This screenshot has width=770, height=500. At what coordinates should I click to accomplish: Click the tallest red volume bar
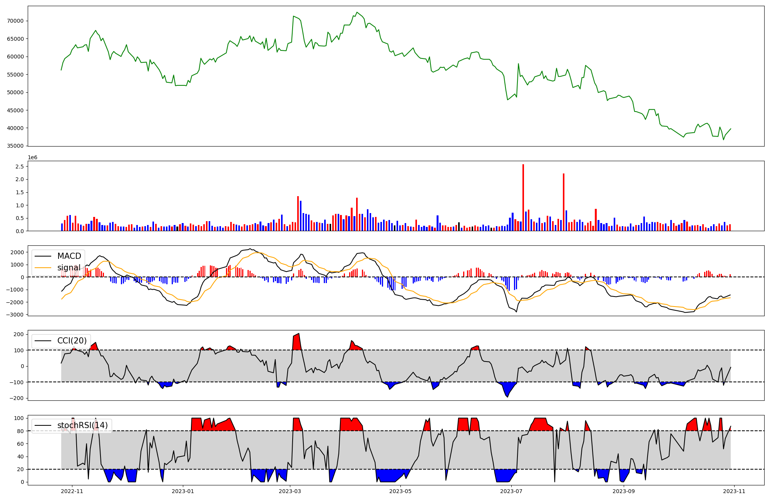pos(523,197)
